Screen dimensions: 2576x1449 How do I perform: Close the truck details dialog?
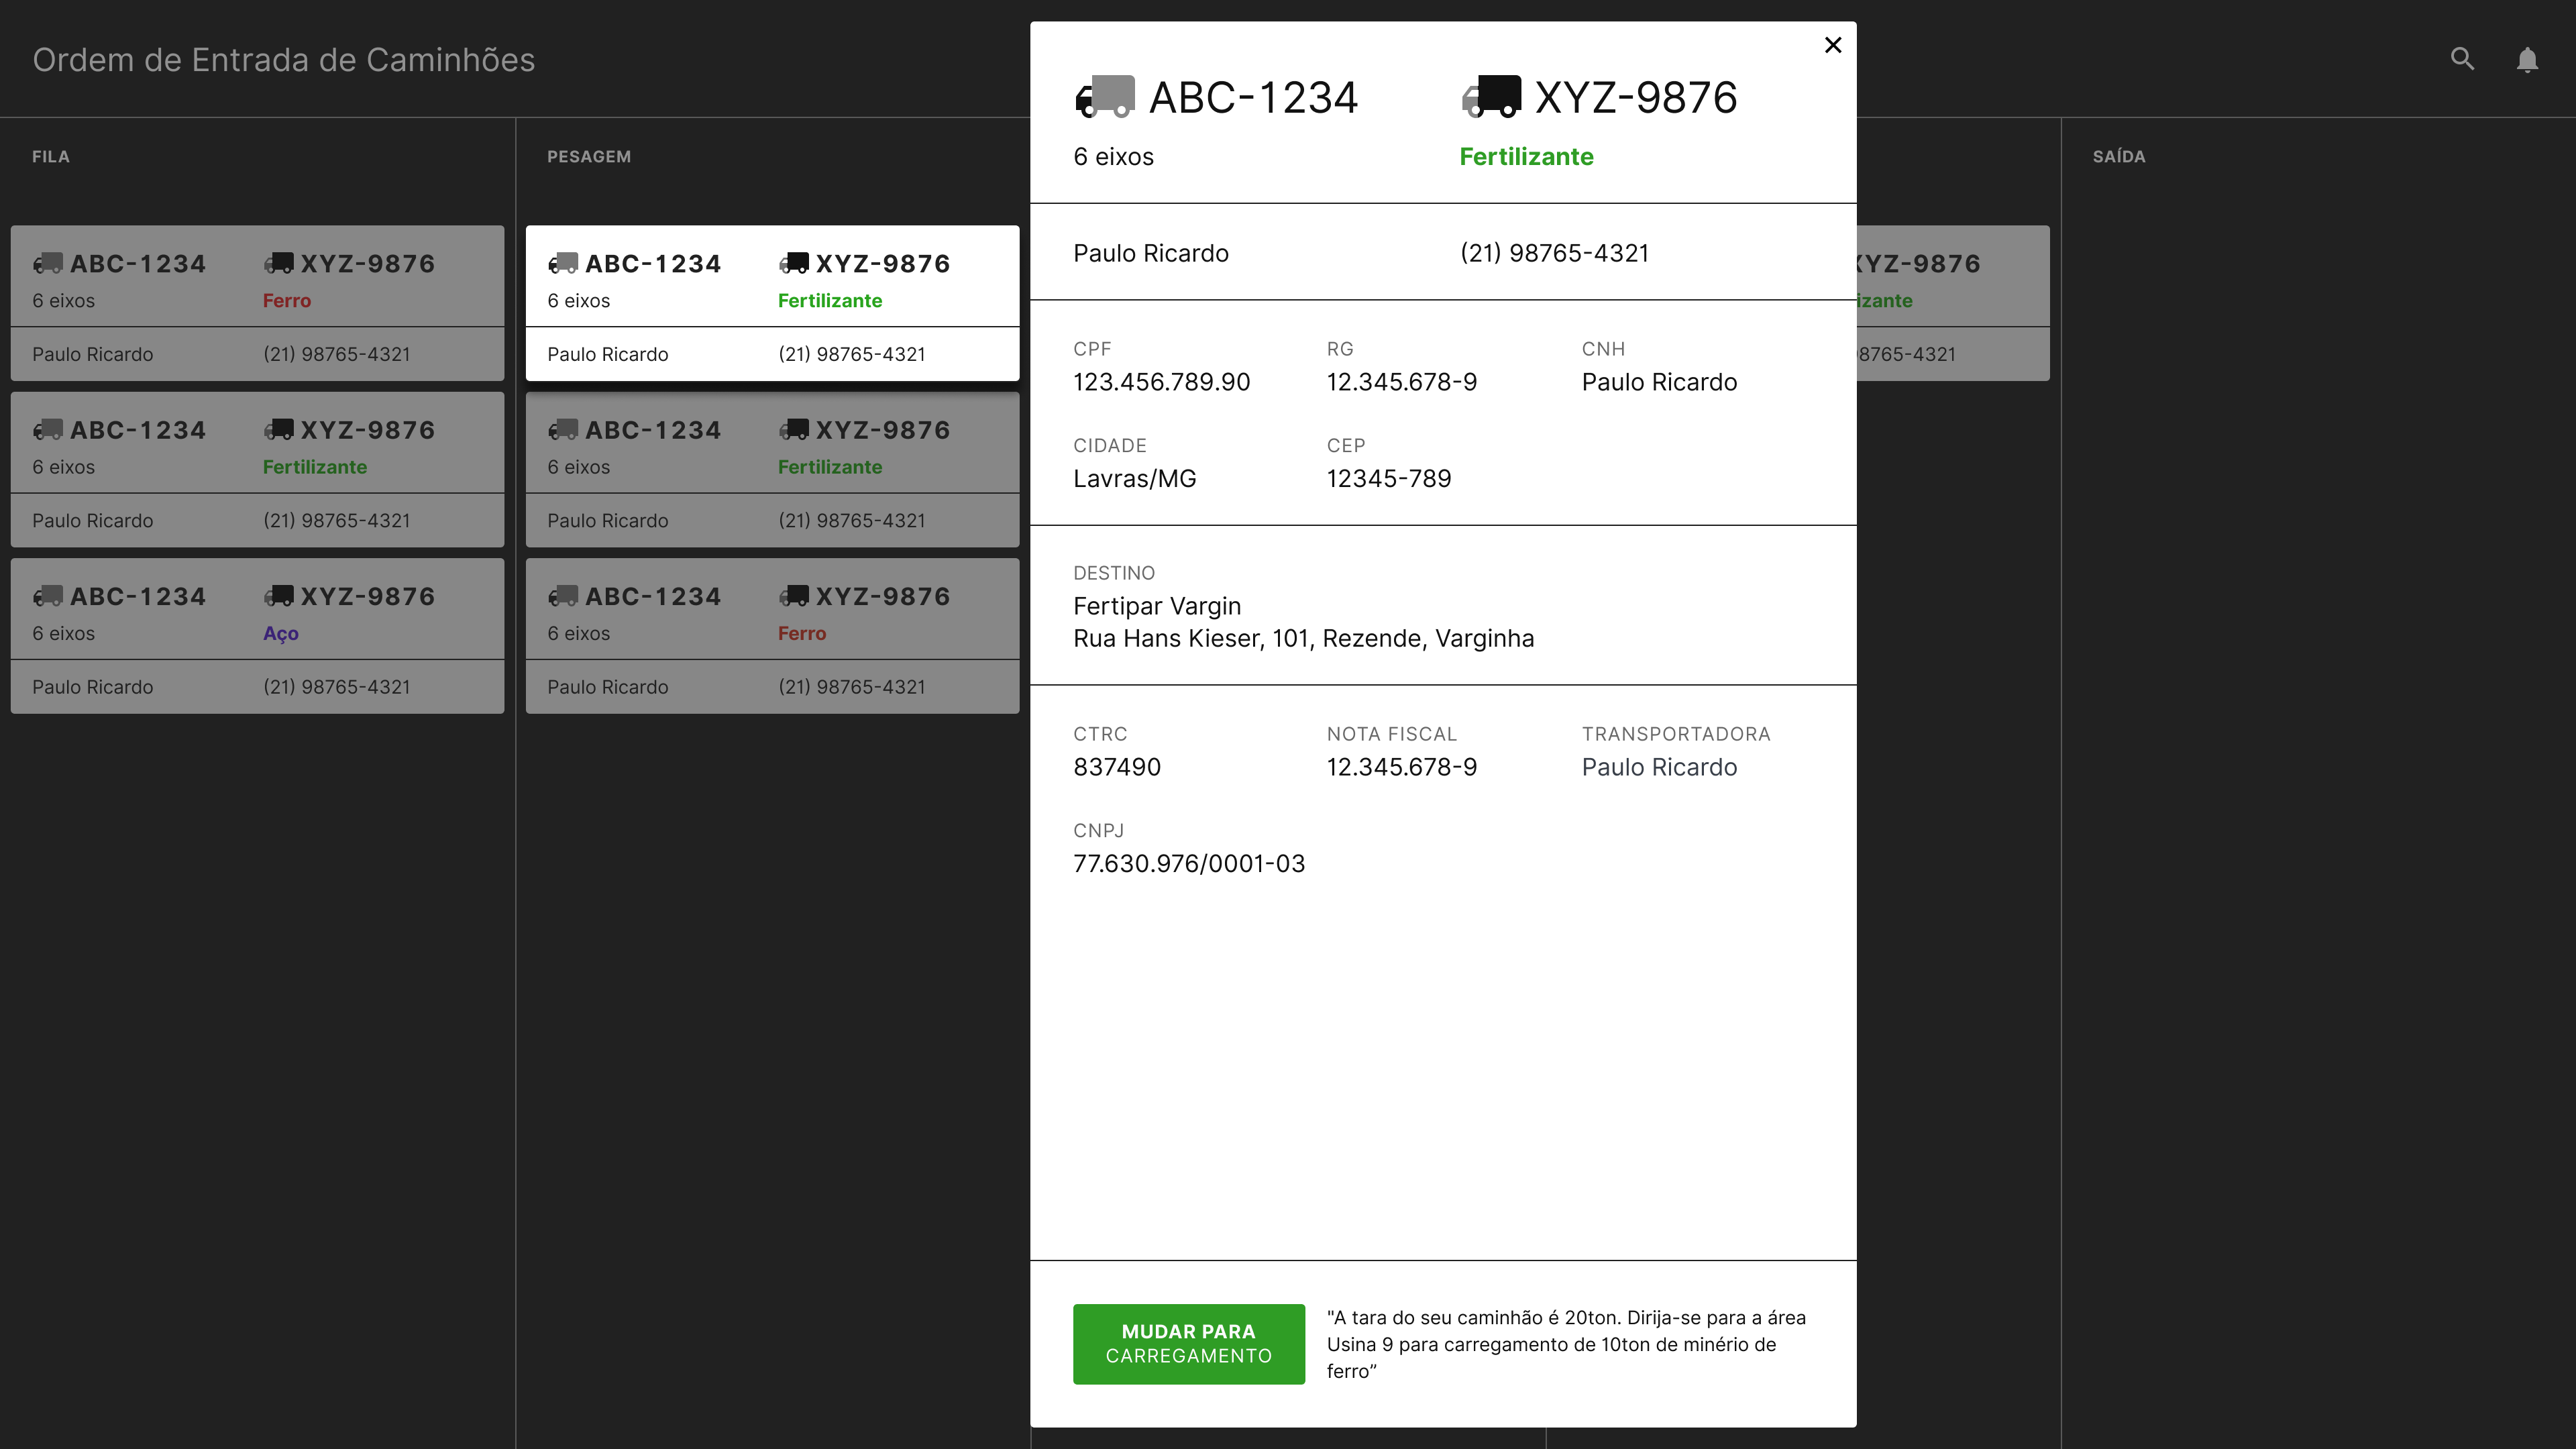point(1833,45)
